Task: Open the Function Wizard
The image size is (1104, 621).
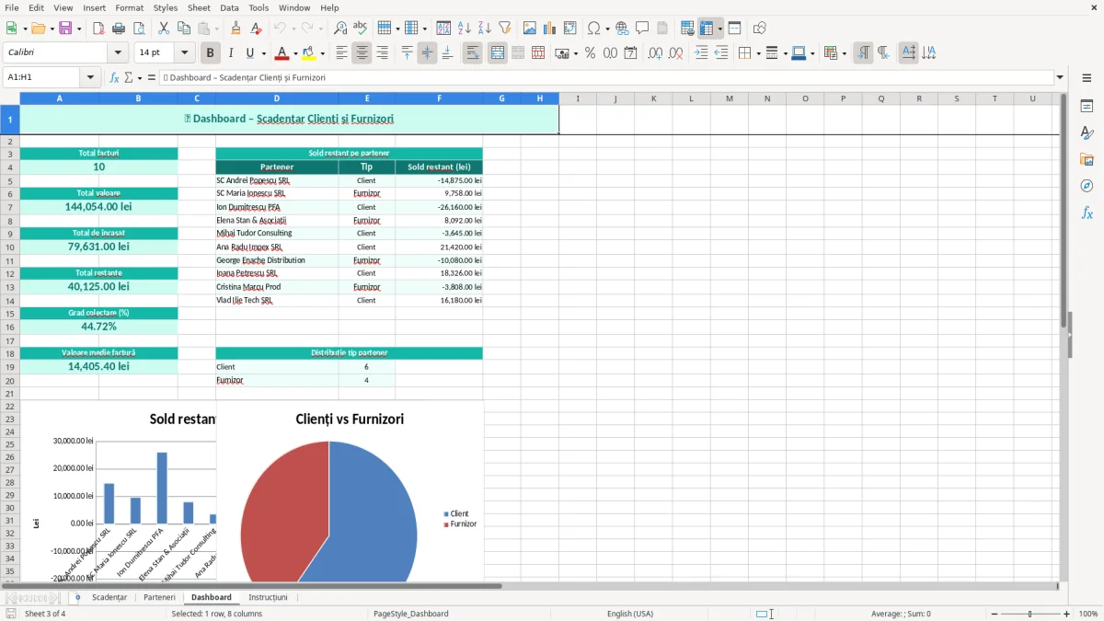Action: [x=115, y=77]
